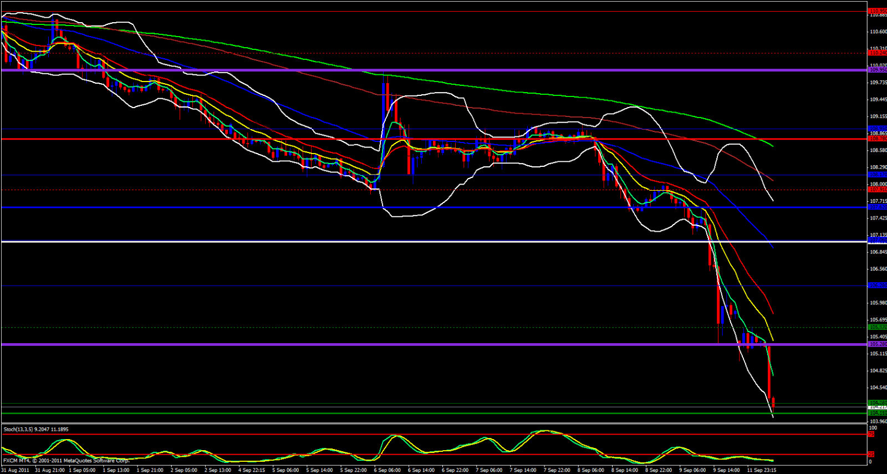Select the blue 106.280 price label
This screenshot has height=474, width=887.
tap(877, 286)
